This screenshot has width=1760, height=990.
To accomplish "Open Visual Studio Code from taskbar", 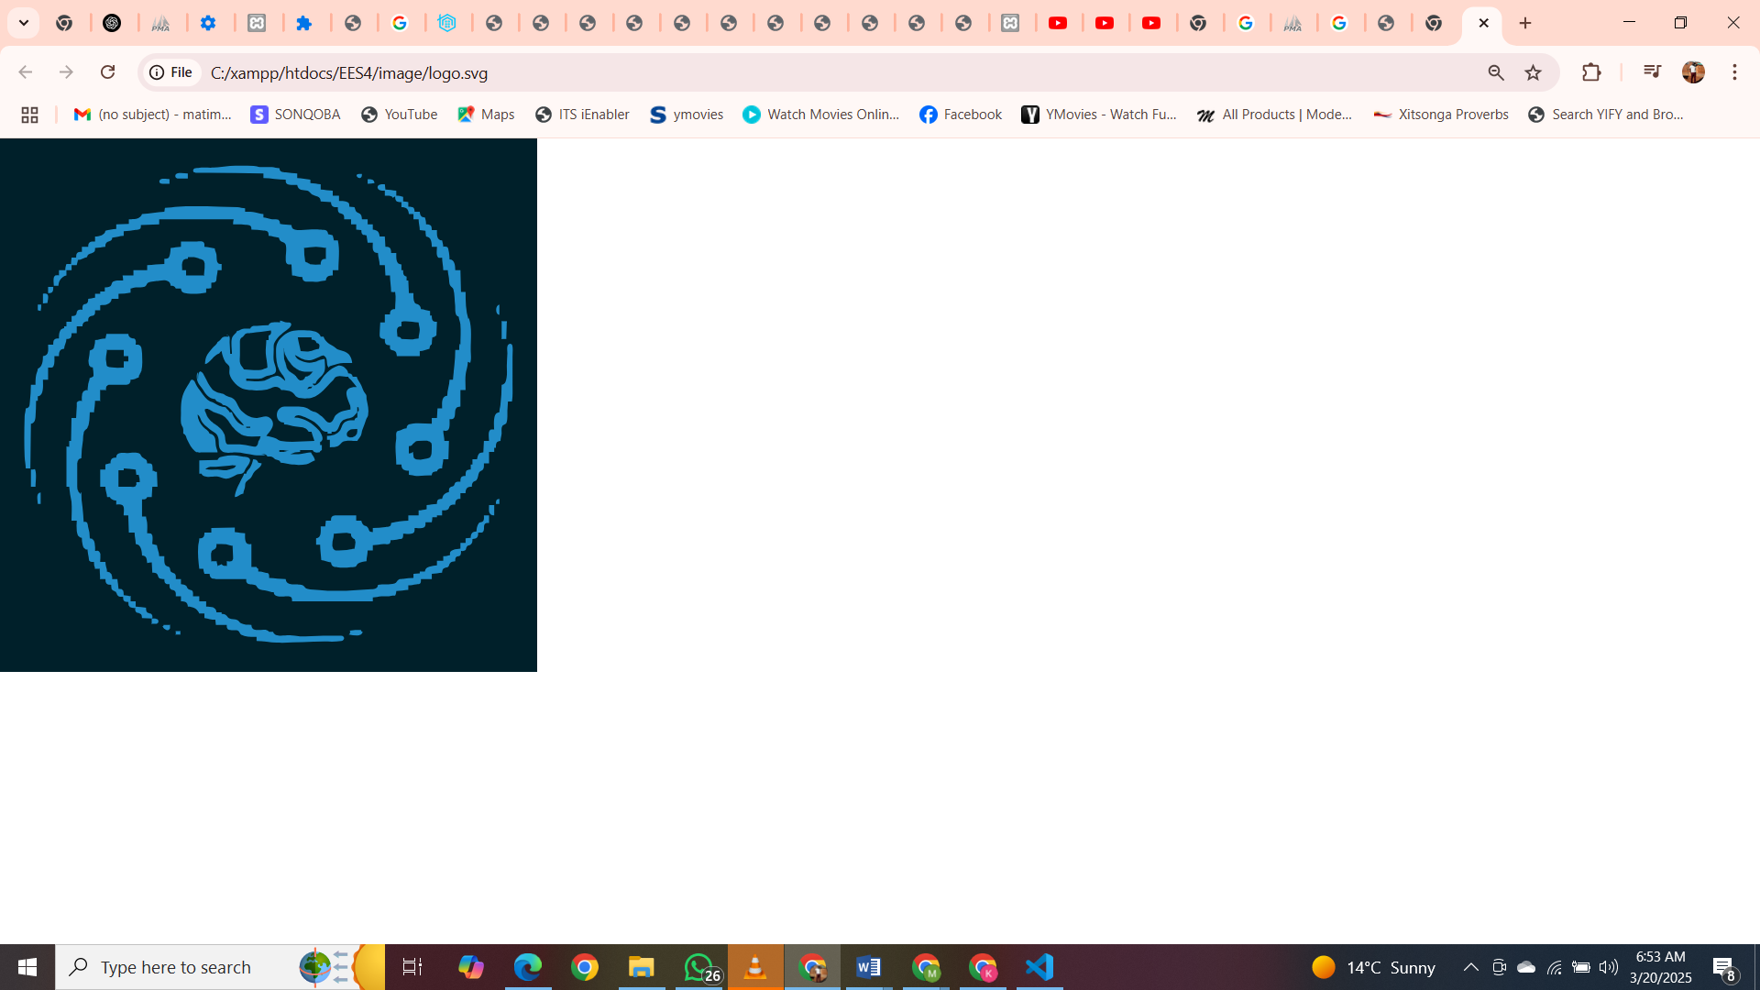I will [x=1039, y=967].
